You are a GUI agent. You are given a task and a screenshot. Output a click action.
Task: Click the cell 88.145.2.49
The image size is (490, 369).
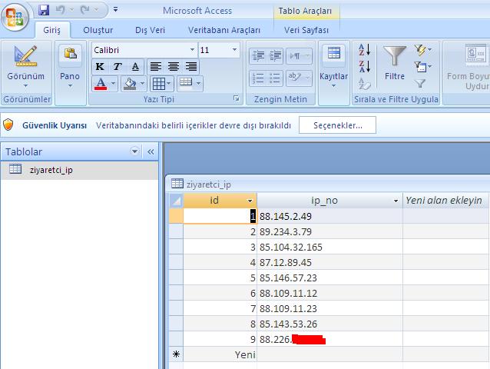(329, 216)
